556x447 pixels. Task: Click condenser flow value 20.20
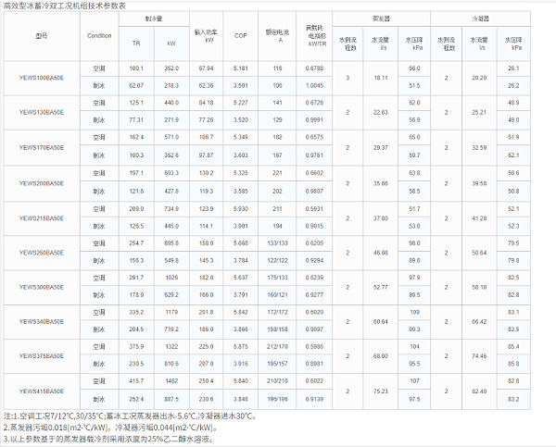pyautogui.click(x=479, y=78)
